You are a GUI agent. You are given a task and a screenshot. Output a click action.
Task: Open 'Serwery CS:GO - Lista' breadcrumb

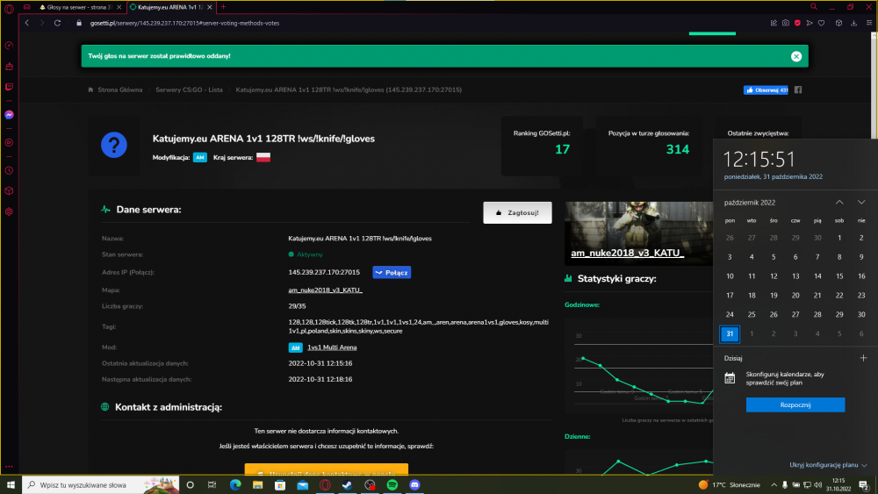[189, 89]
